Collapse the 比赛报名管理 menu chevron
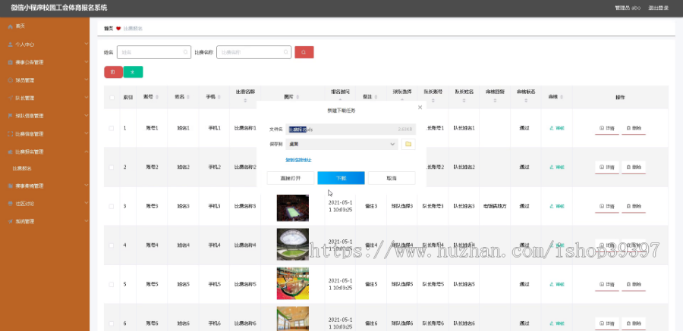Viewport: 683px width, 331px height. [x=86, y=151]
